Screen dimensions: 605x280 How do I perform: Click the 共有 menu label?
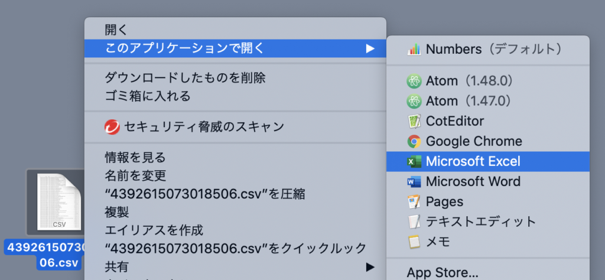click(116, 266)
